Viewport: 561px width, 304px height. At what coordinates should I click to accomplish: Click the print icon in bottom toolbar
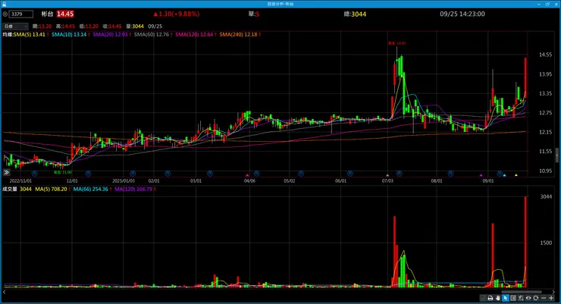pos(490,298)
